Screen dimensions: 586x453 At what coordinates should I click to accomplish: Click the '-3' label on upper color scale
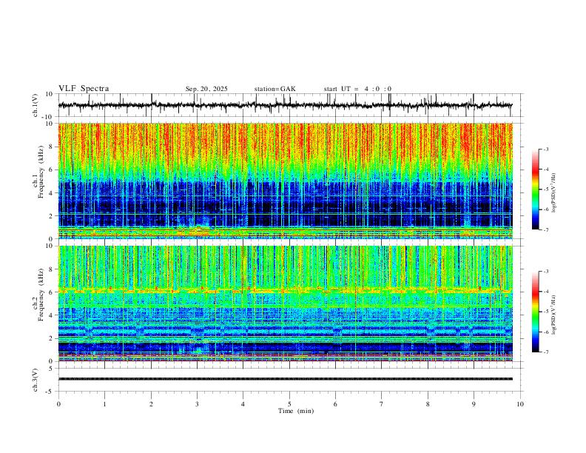(x=545, y=149)
